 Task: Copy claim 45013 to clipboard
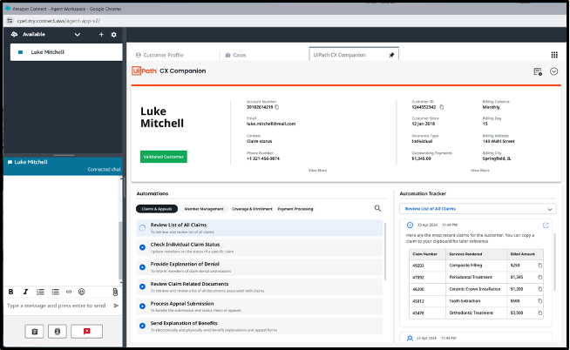(539, 301)
